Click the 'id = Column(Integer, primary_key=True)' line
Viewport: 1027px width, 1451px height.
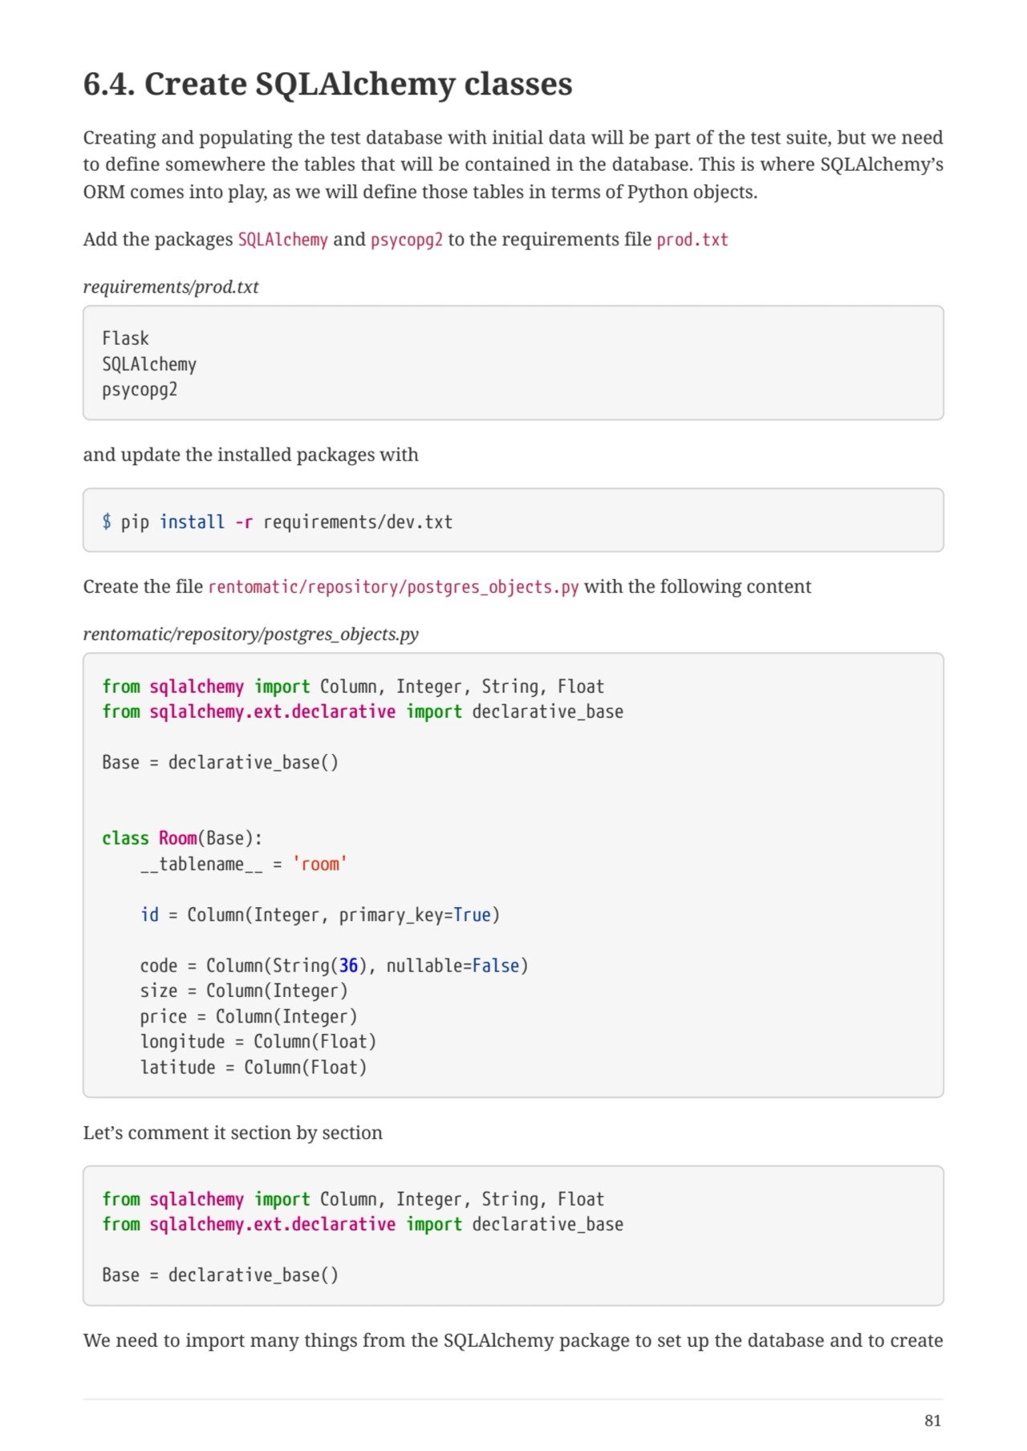[x=320, y=915]
